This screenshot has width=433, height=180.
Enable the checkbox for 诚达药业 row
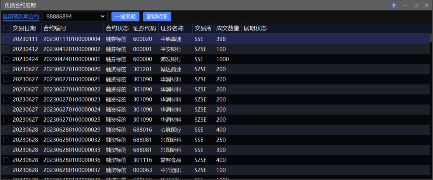(6, 69)
